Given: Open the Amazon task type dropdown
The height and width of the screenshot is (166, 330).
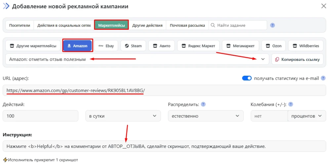Looking at the screenshot, I should pos(137,59).
